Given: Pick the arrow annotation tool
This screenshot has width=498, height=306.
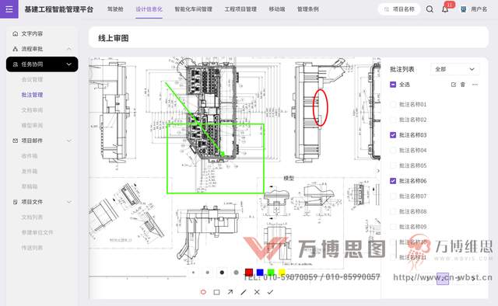Looking at the screenshot, I should pyautogui.click(x=230, y=292).
